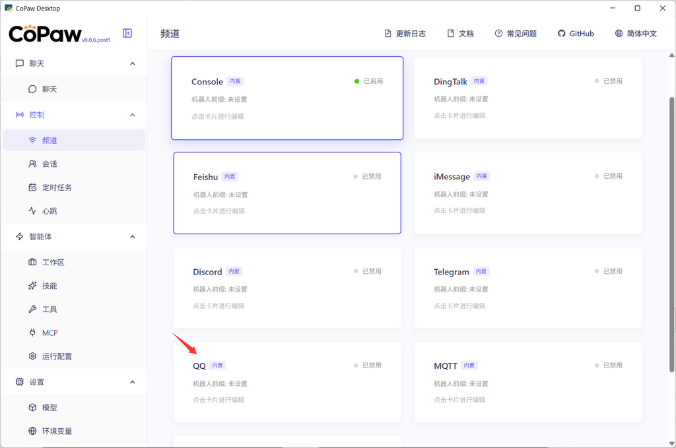Viewport: 676px width, 448px height.
Task: Collapse the 控制 sidebar section
Action: pyautogui.click(x=133, y=115)
